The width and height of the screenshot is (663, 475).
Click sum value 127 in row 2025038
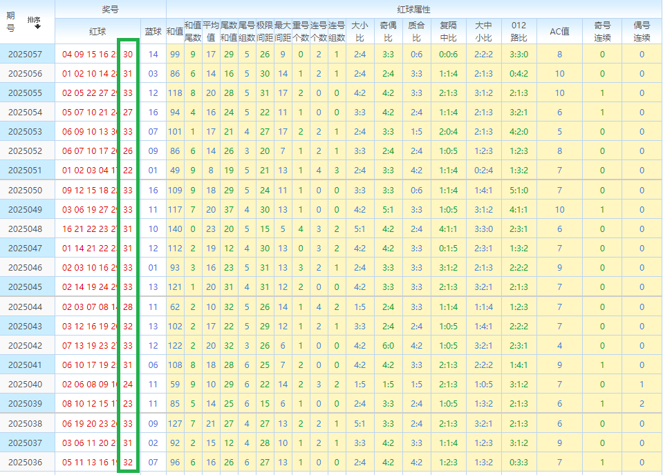pos(175,423)
